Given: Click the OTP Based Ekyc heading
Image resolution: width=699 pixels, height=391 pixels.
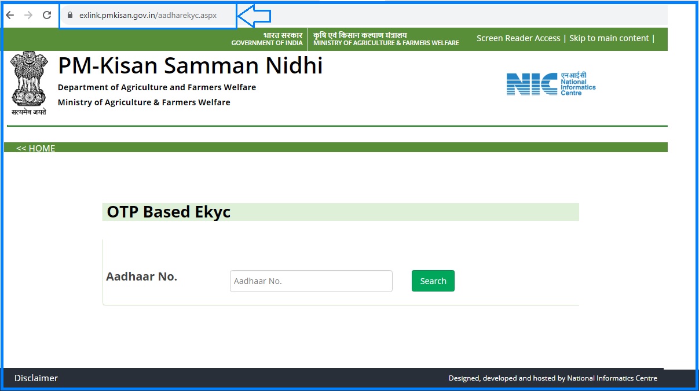Looking at the screenshot, I should [169, 212].
